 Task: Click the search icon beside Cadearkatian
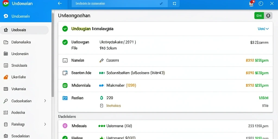click(6, 101)
